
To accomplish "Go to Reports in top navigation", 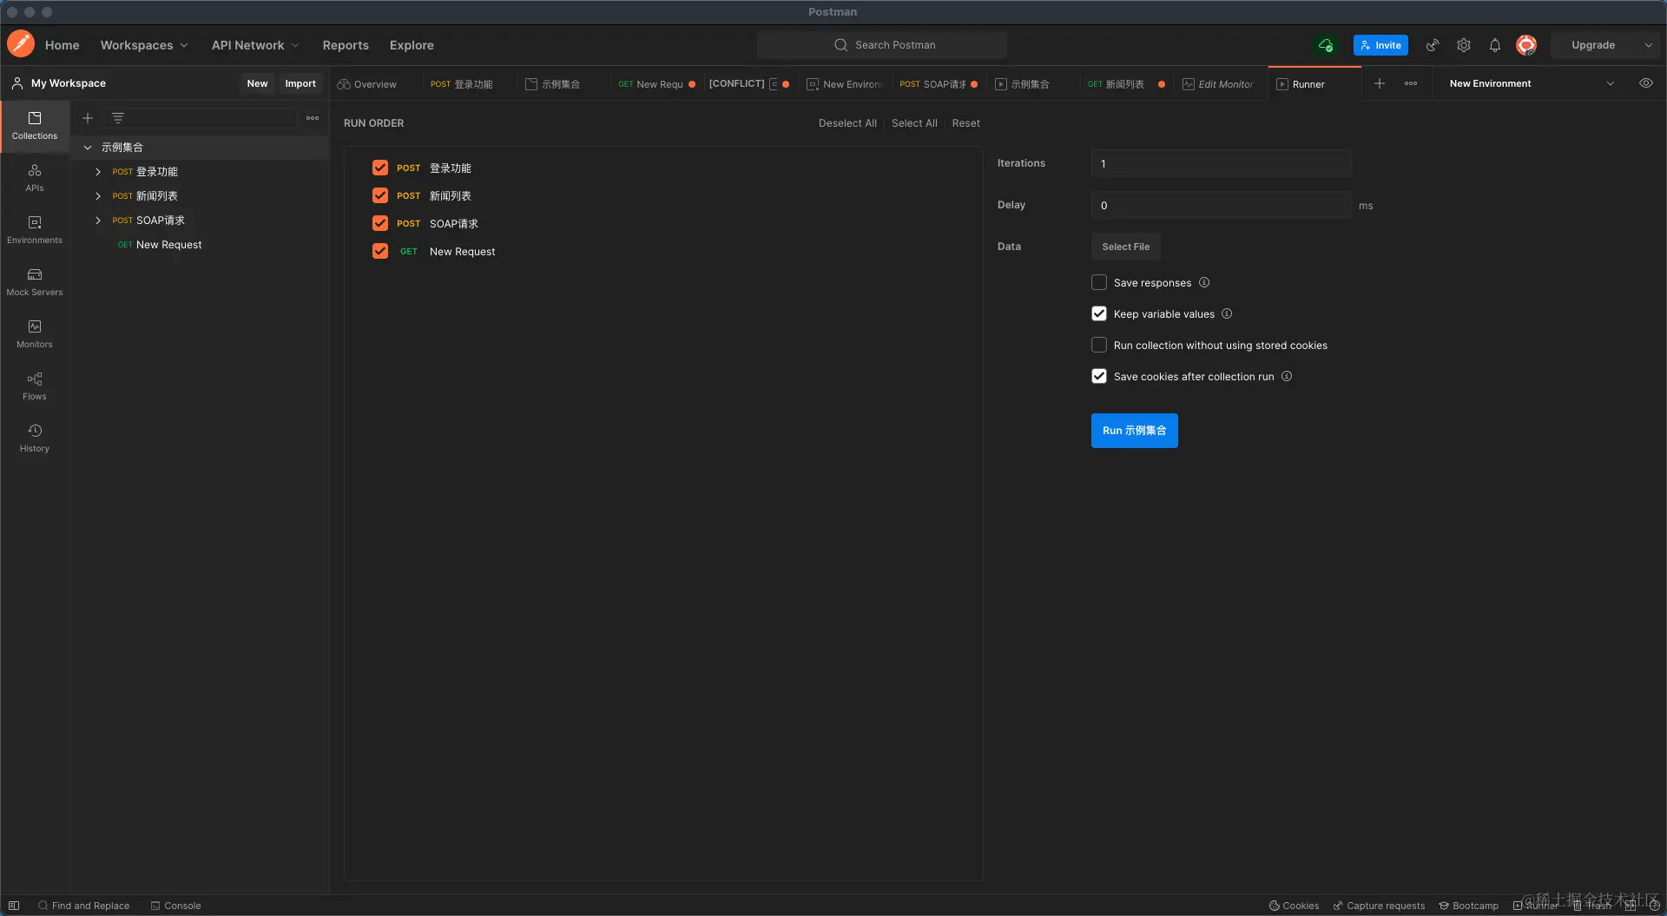I will tap(346, 45).
